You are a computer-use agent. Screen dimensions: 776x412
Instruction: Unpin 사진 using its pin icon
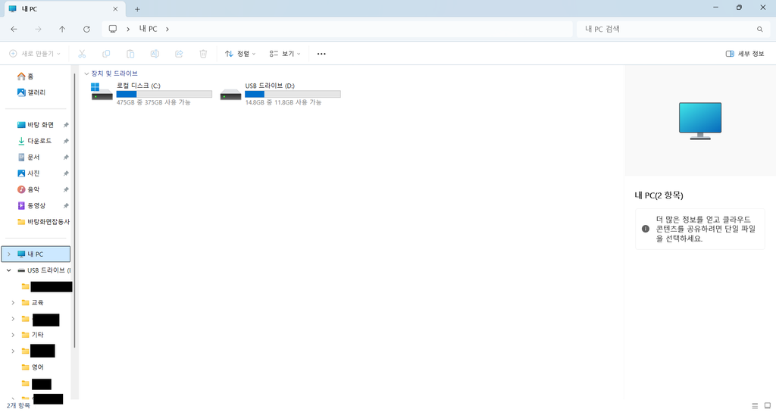(x=66, y=173)
